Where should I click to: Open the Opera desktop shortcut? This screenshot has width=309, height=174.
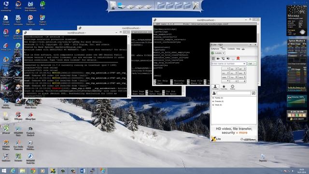point(6,32)
